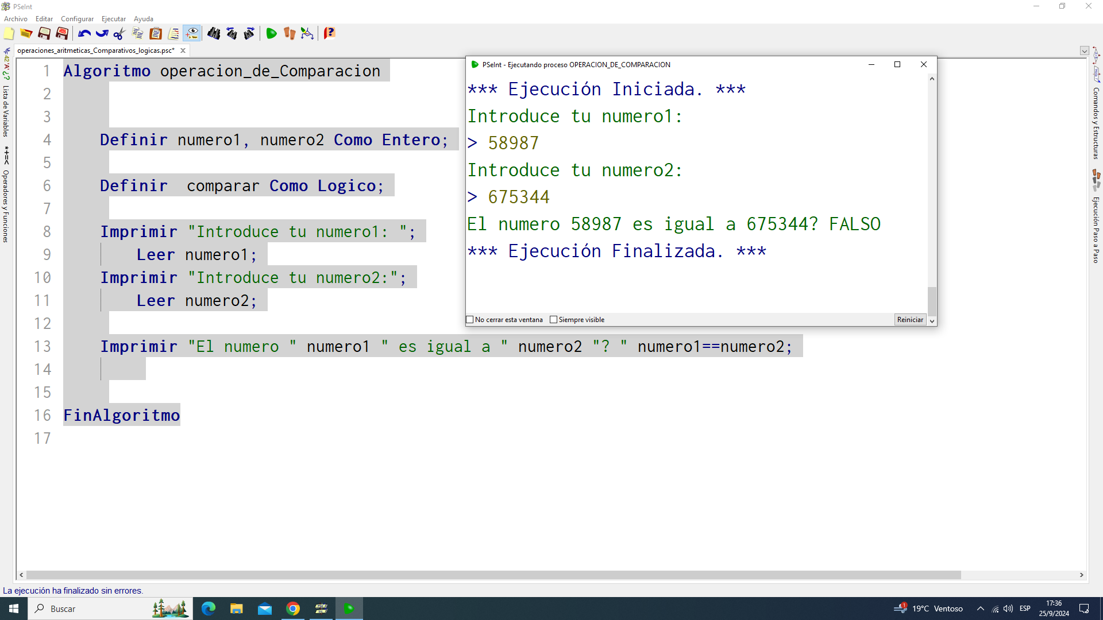Run the algorithm with green play button
This screenshot has width=1103, height=620.
click(x=271, y=34)
